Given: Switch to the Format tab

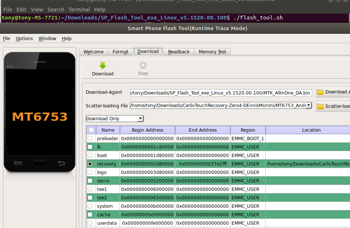Looking at the screenshot, I should (120, 51).
